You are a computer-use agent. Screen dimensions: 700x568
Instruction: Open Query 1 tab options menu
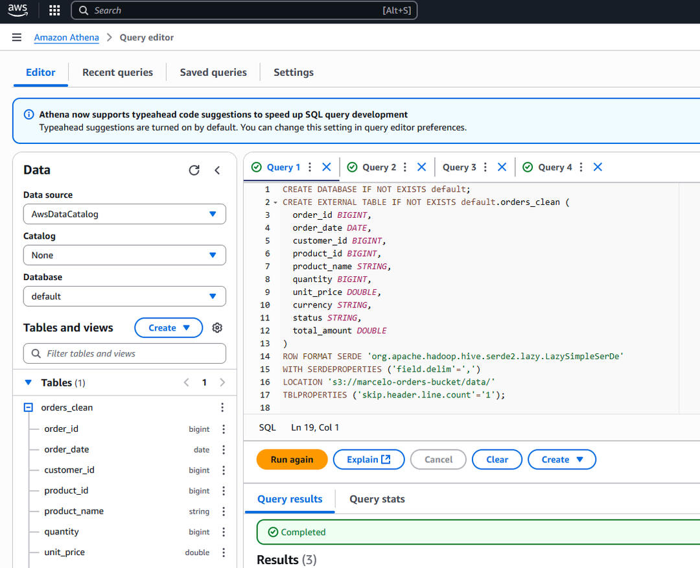(310, 167)
